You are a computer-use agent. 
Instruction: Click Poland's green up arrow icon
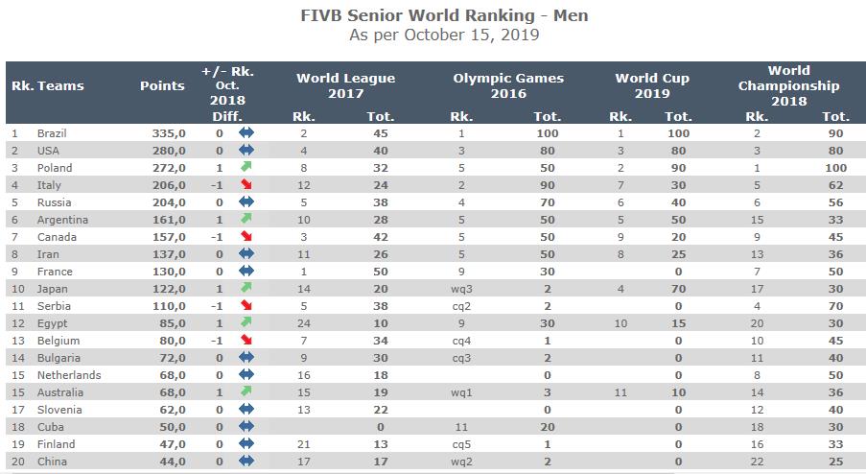click(x=246, y=168)
